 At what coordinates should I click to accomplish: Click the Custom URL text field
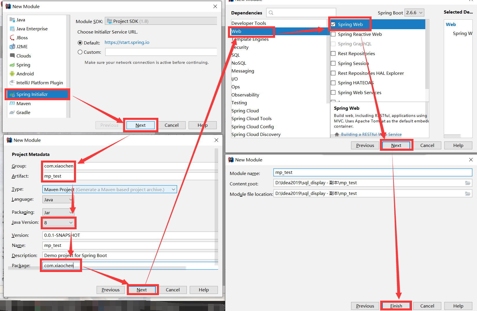tap(161, 52)
